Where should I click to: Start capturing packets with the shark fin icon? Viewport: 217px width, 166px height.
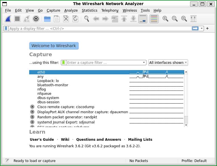click(8, 19)
